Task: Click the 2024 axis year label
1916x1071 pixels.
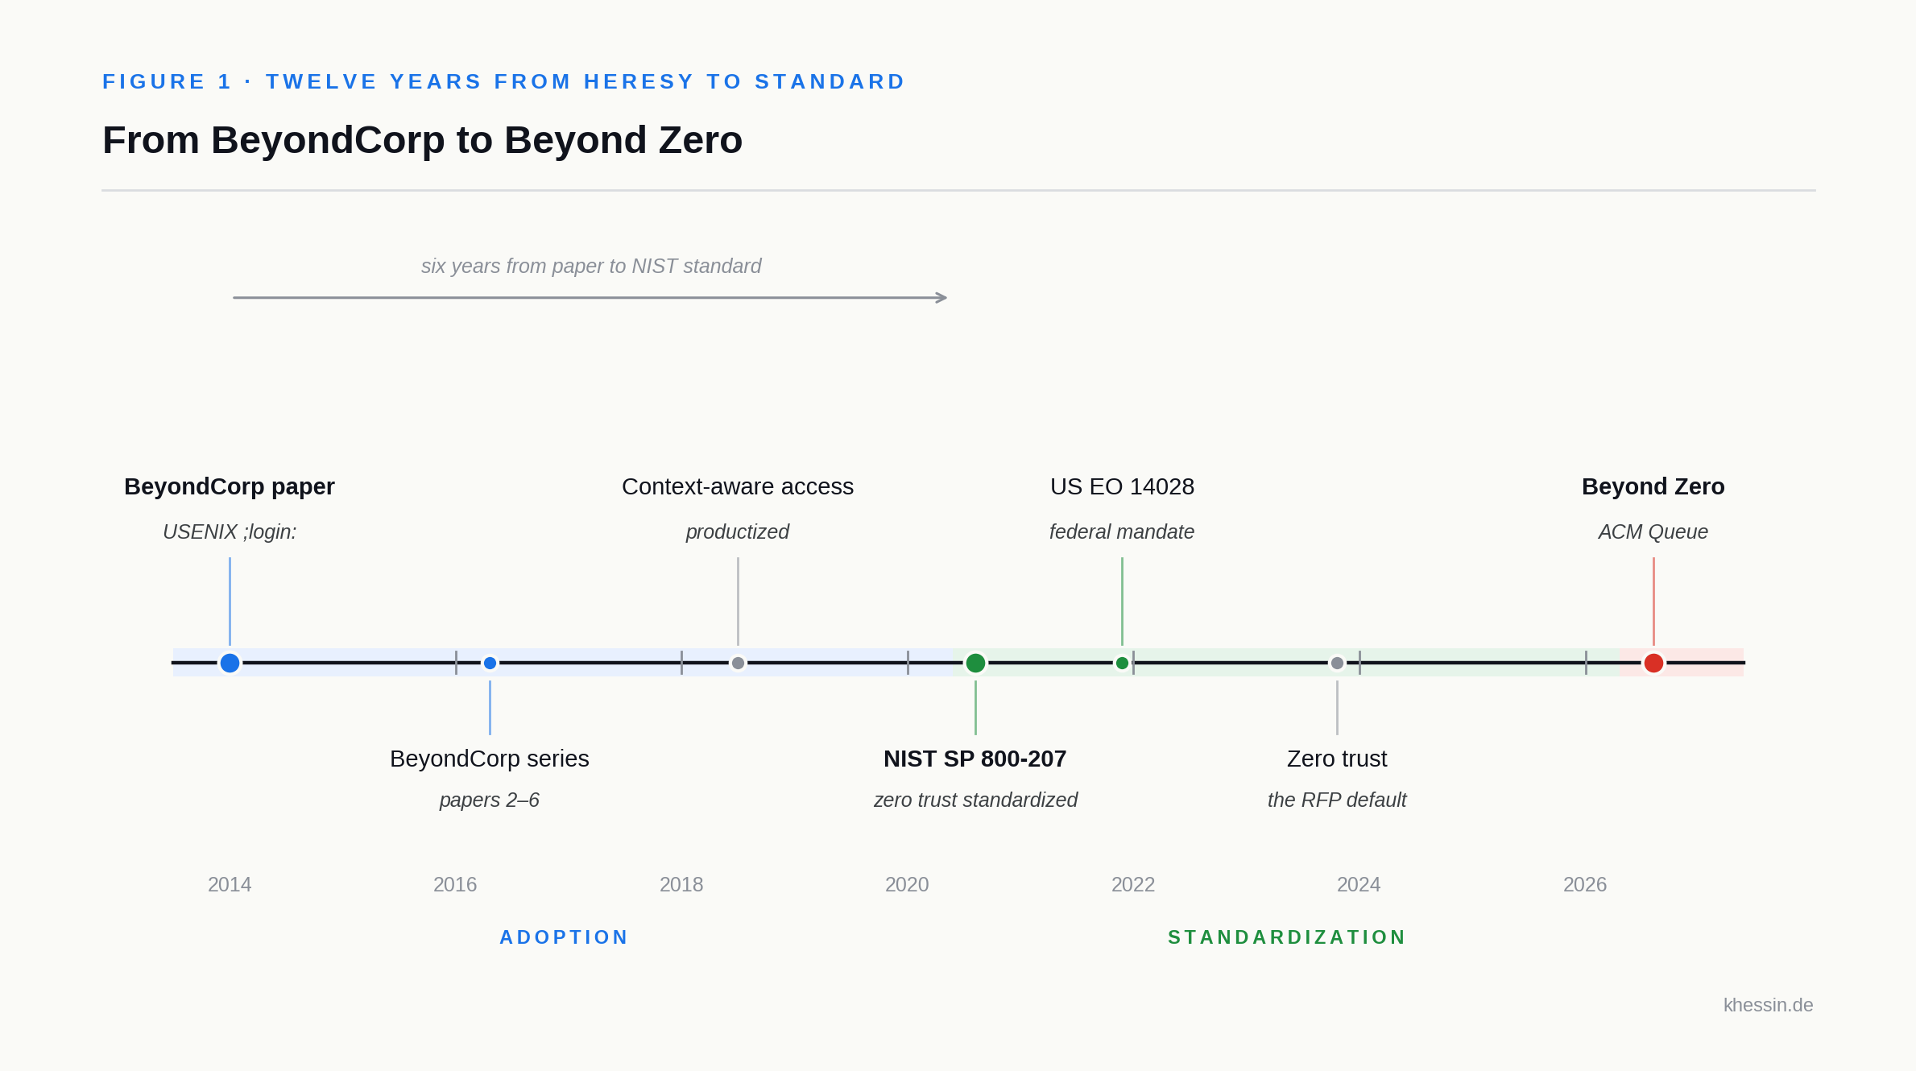Action: [1359, 884]
